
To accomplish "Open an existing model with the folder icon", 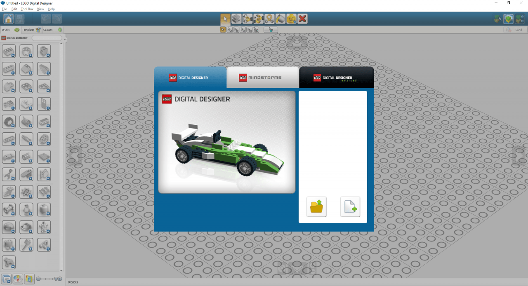I will point(316,206).
